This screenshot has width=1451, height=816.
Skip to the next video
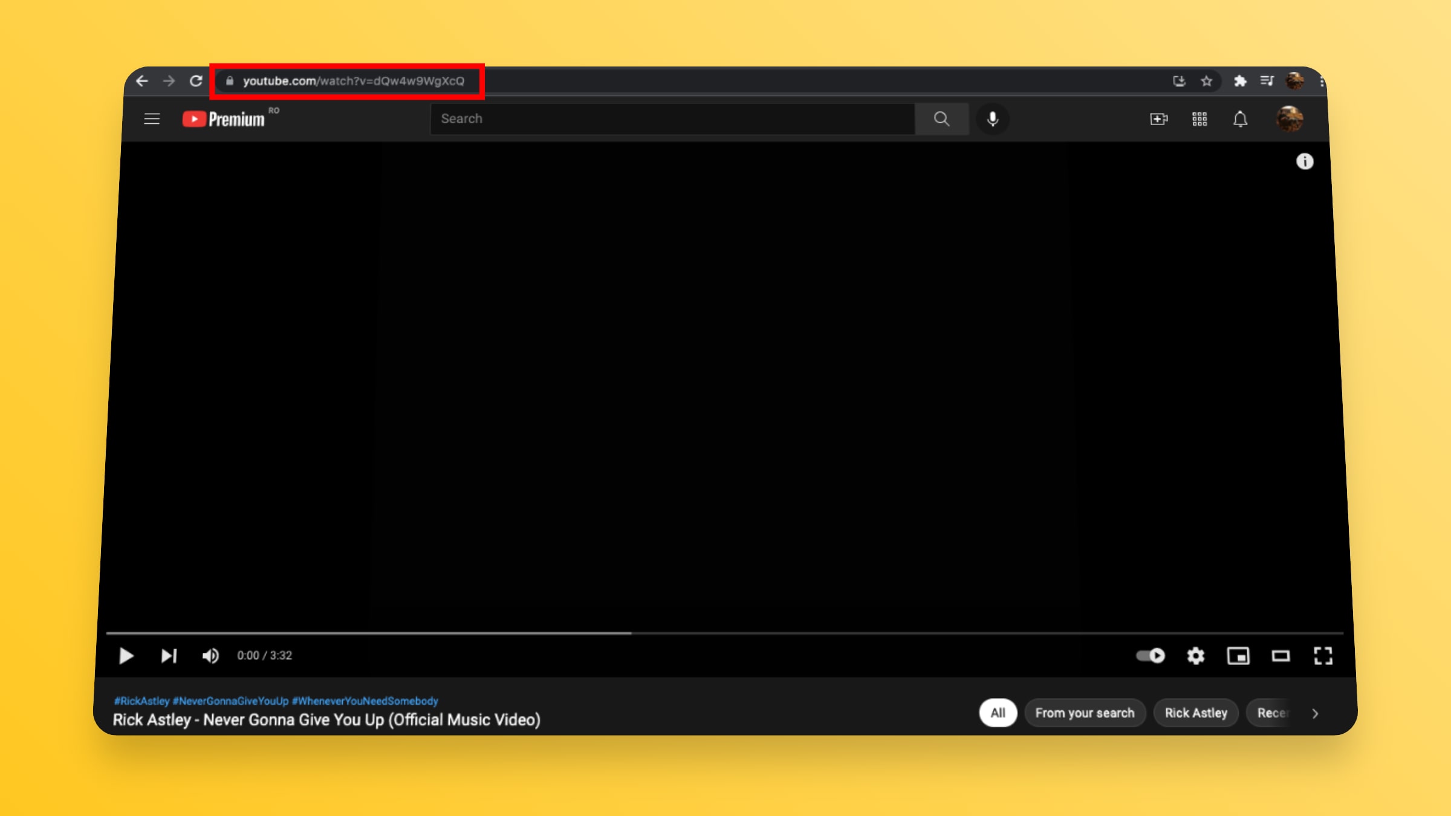tap(169, 656)
